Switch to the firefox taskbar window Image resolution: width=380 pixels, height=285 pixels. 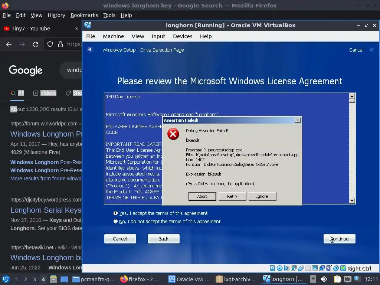tap(140, 279)
